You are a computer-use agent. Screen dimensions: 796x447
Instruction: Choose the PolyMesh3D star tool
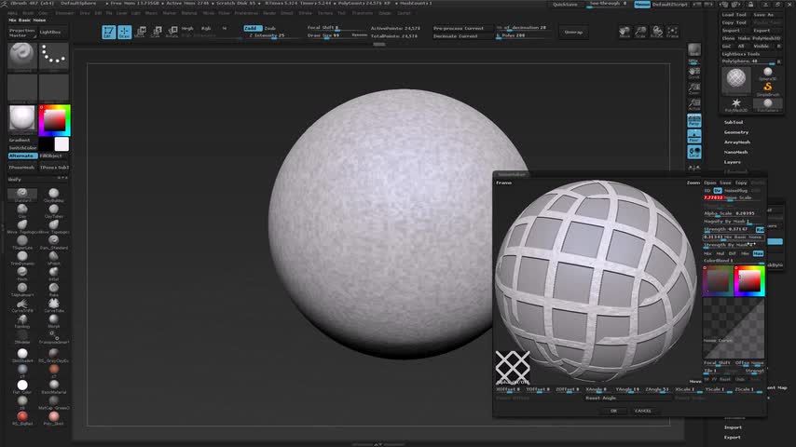pyautogui.click(x=737, y=103)
